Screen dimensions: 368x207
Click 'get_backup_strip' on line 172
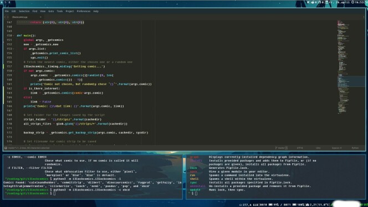click(x=82, y=133)
